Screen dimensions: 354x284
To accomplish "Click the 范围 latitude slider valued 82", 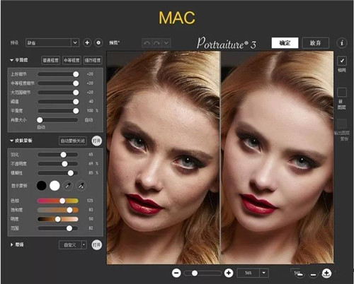I will pyautogui.click(x=58, y=228).
